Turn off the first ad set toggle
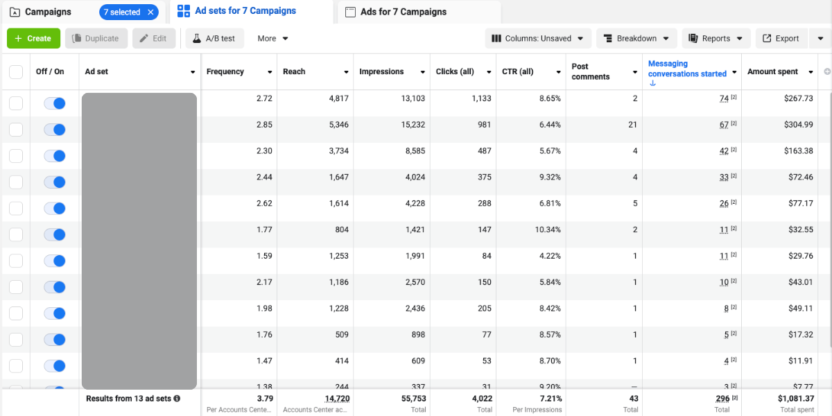832x416 pixels. tap(54, 103)
